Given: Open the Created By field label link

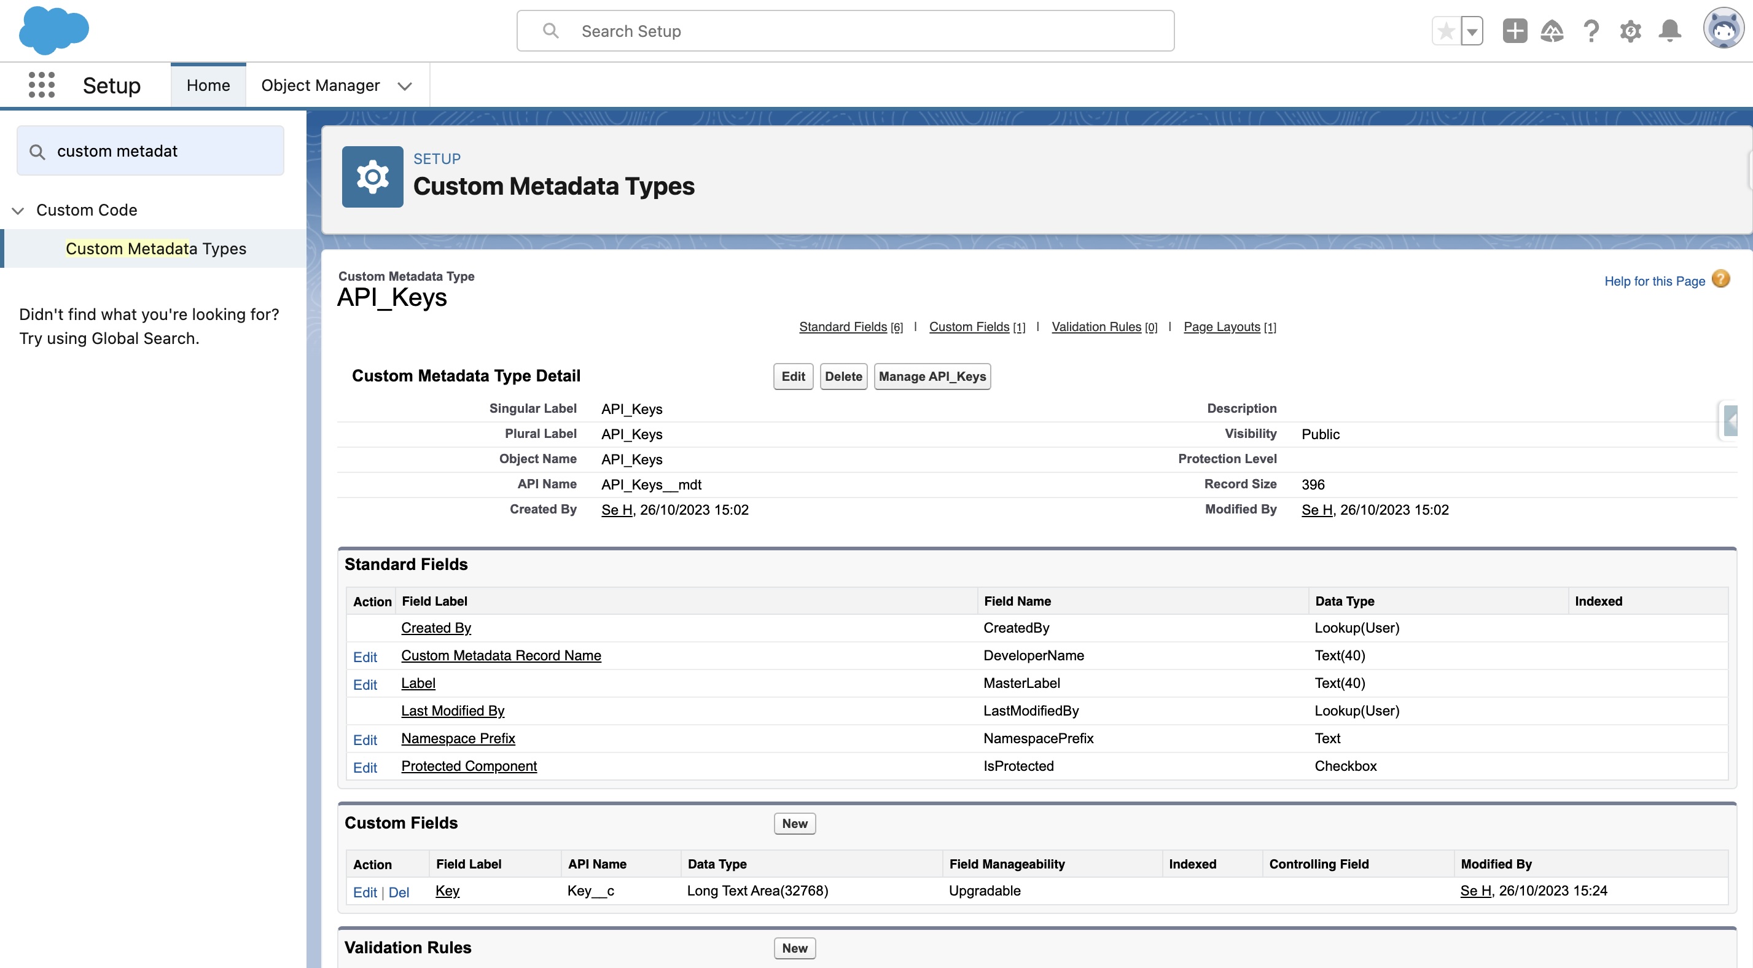Looking at the screenshot, I should click(436, 628).
